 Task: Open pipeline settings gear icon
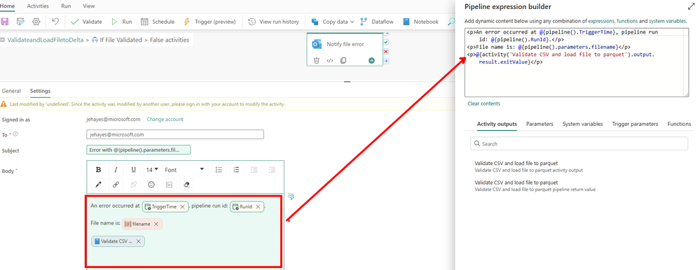pyautogui.click(x=36, y=22)
